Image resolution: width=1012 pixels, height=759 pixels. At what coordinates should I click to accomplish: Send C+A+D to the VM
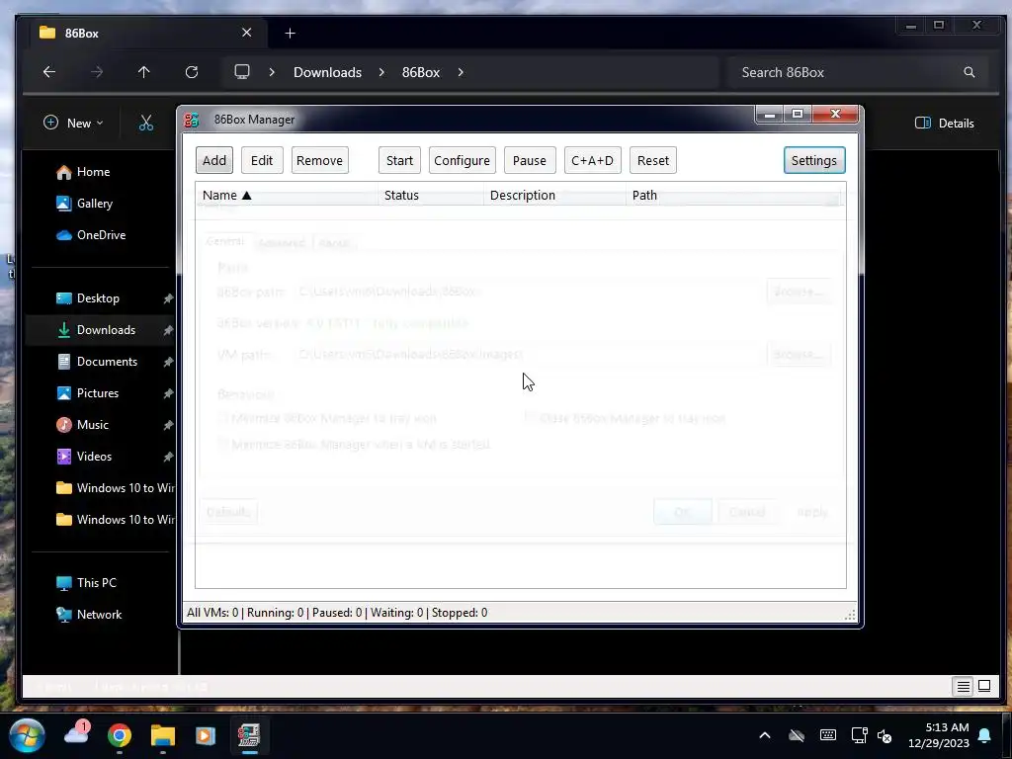593,160
